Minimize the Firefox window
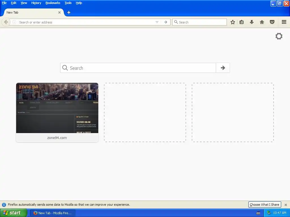Screen dimensions: 290x217 click(x=273, y=3)
